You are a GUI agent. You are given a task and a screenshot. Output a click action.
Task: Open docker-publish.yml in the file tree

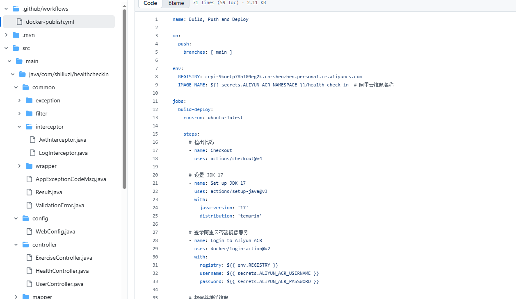pyautogui.click(x=59, y=22)
